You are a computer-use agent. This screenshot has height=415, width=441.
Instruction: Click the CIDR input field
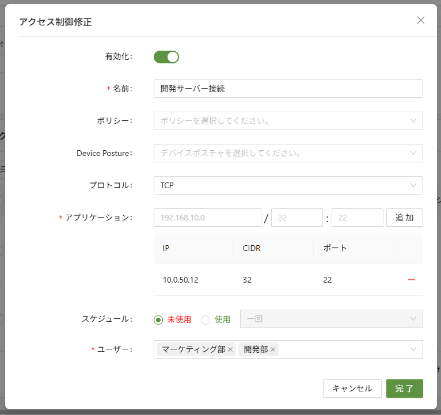tap(296, 218)
